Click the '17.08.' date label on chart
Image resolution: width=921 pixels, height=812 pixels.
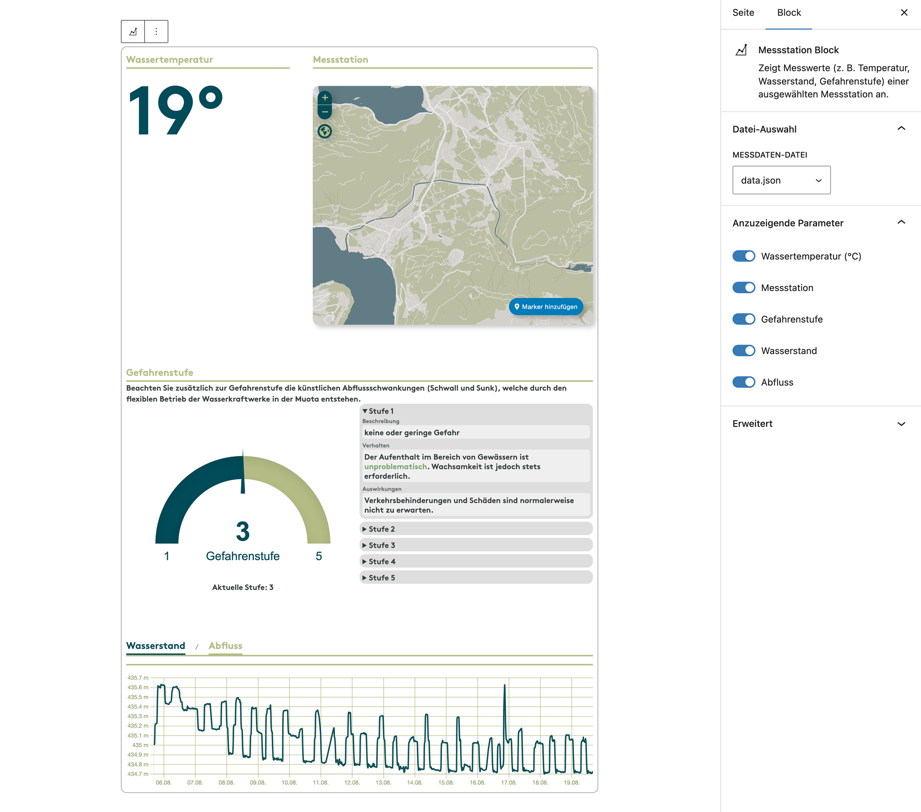click(509, 783)
